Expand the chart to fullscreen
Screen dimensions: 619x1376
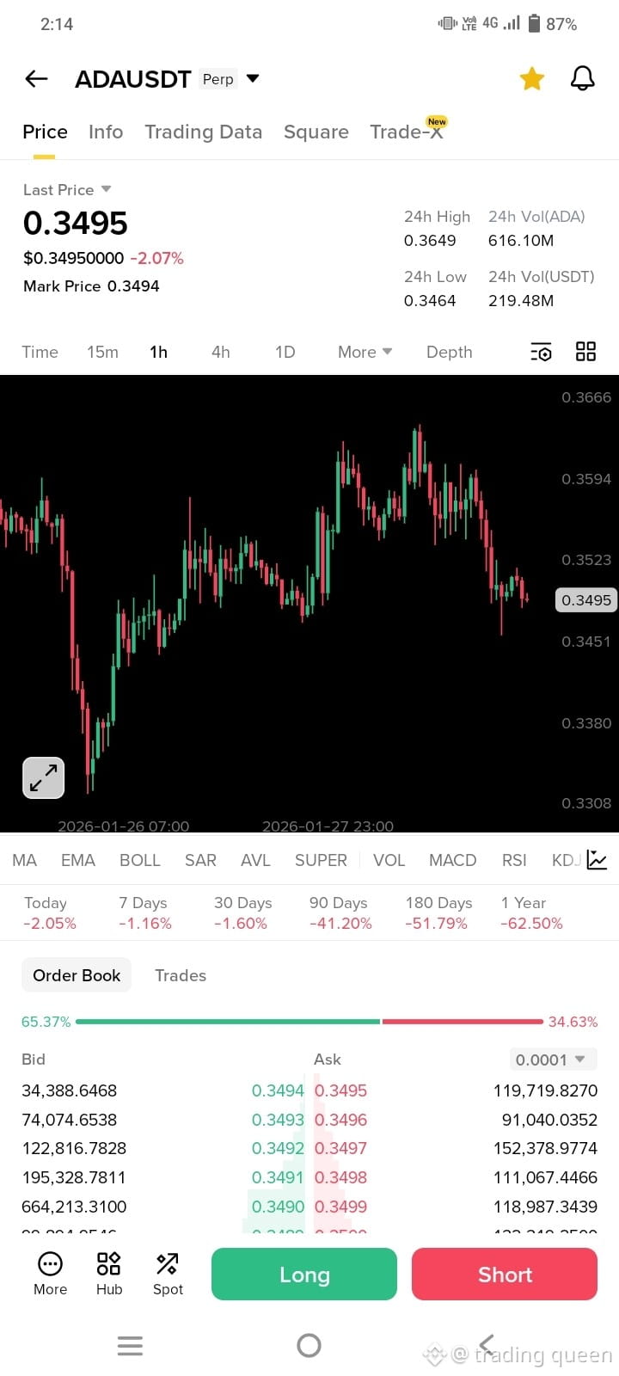pyautogui.click(x=43, y=777)
